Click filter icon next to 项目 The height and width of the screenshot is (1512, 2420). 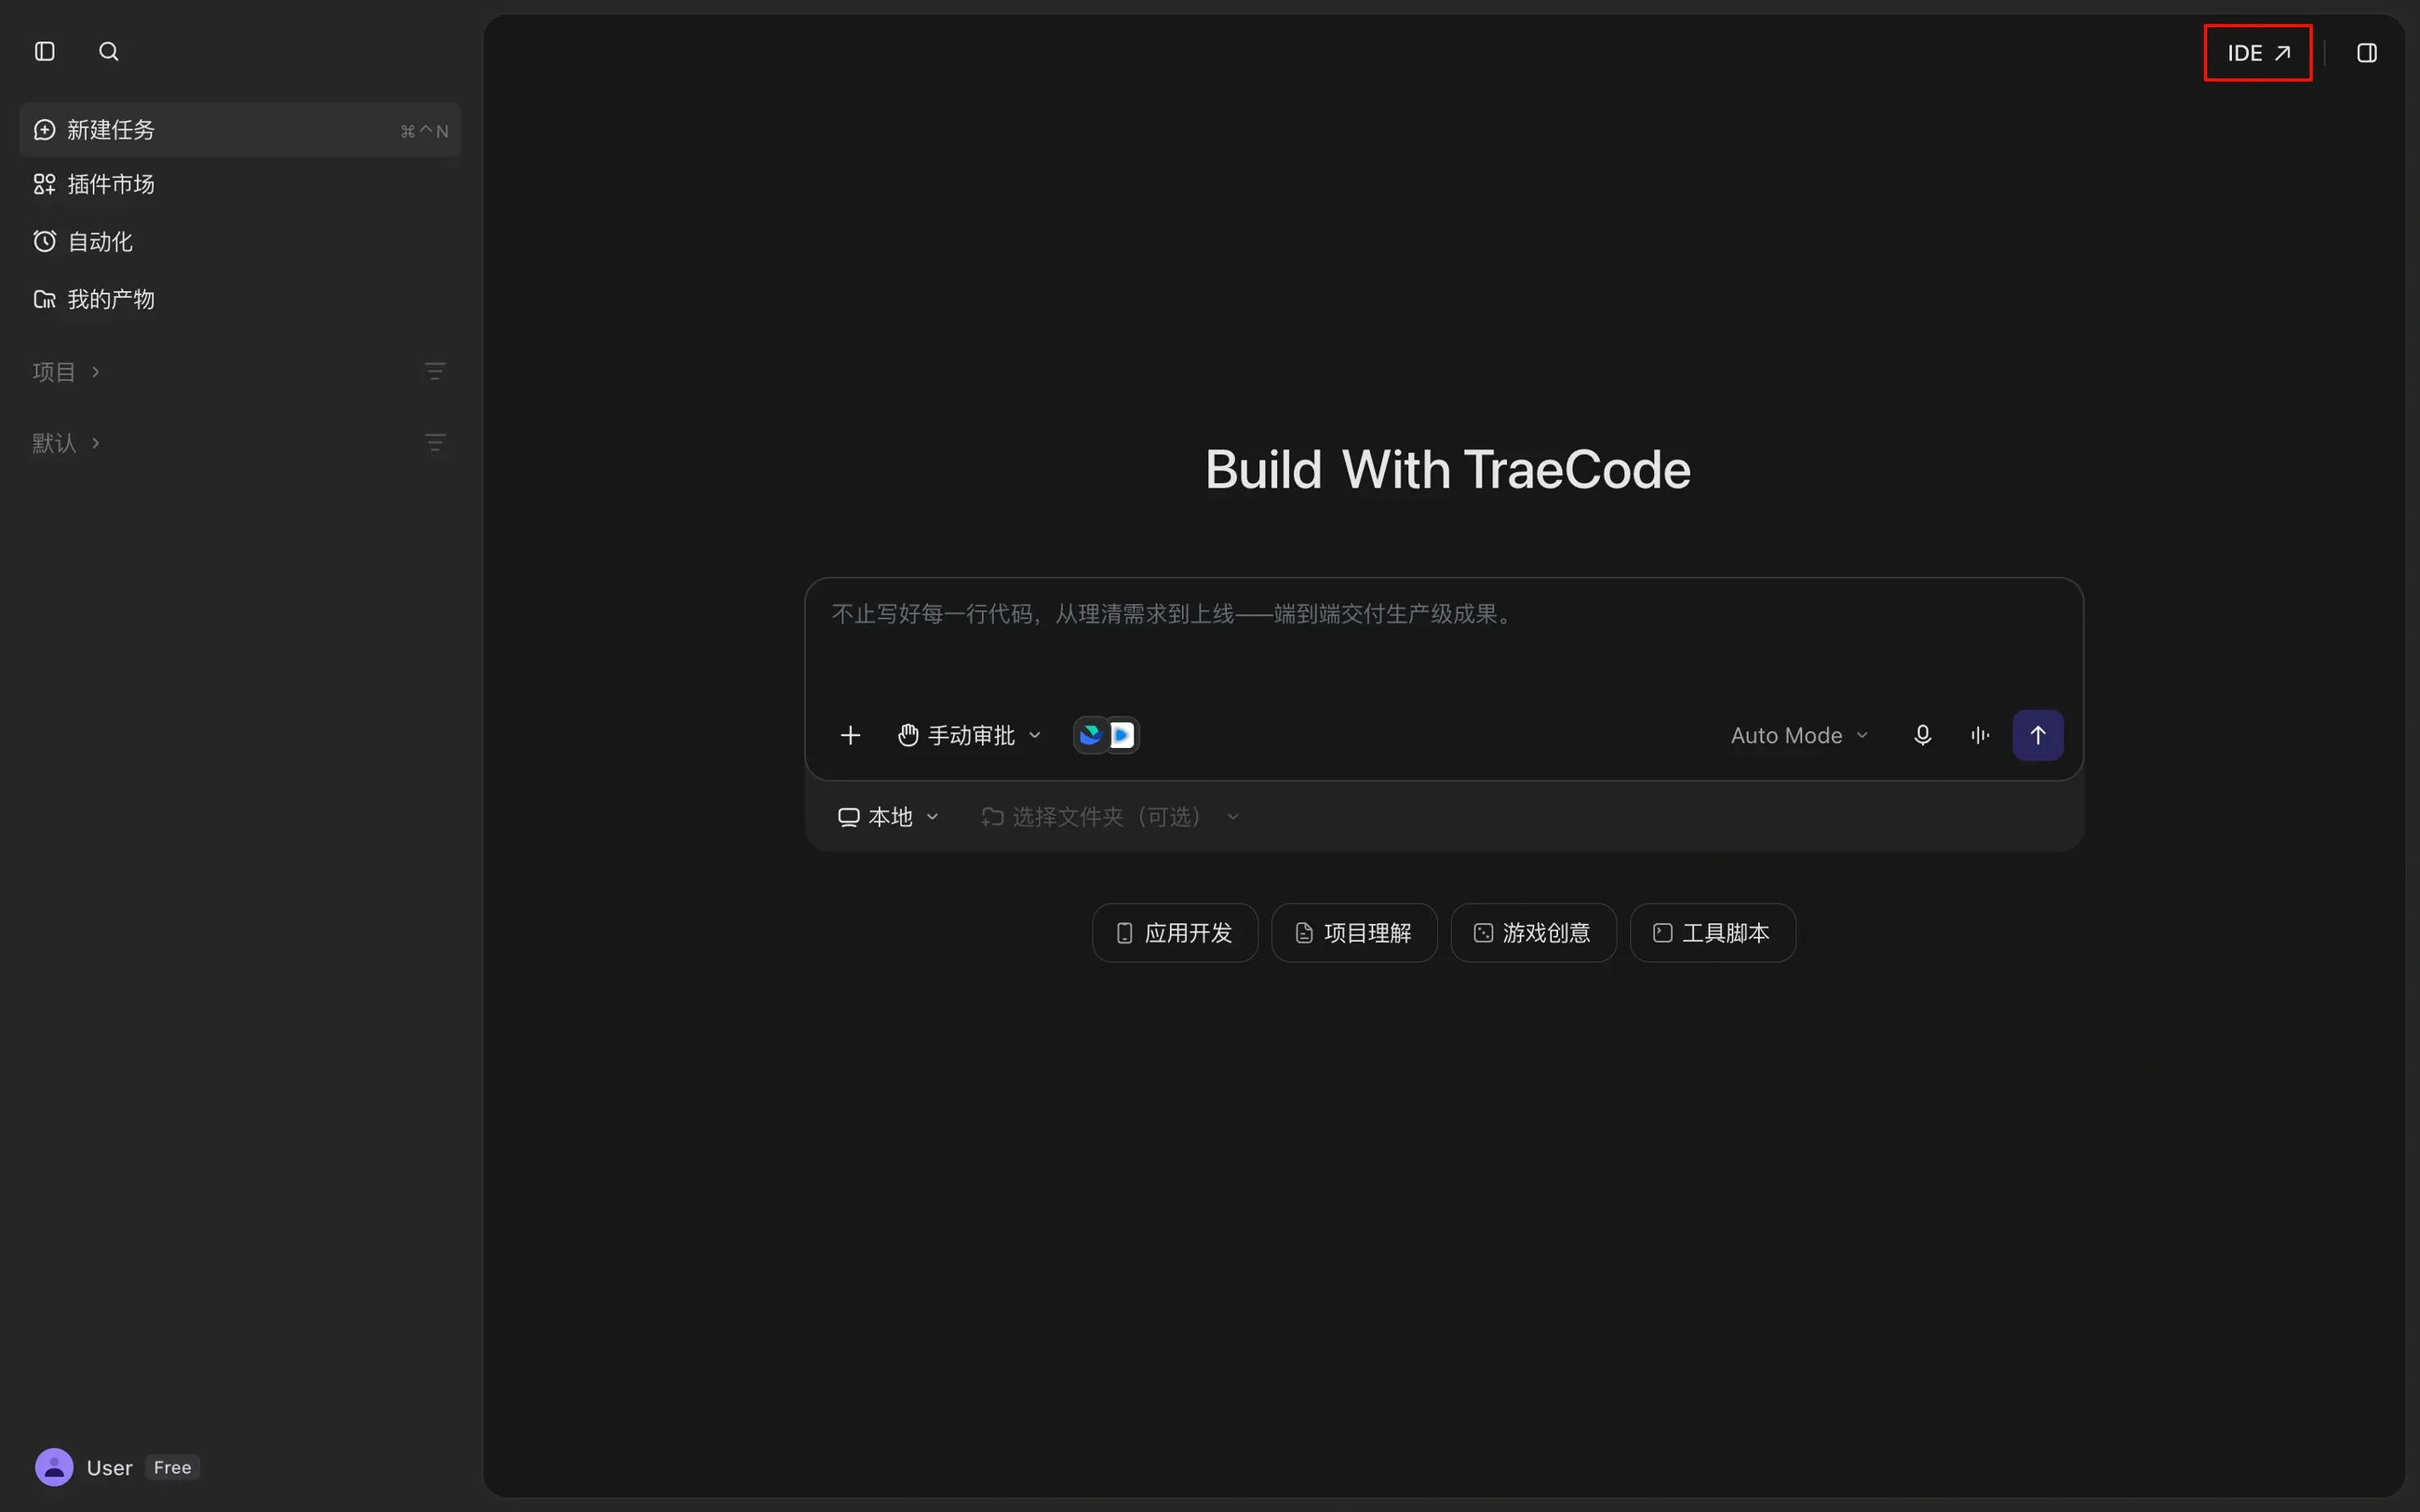435,371
